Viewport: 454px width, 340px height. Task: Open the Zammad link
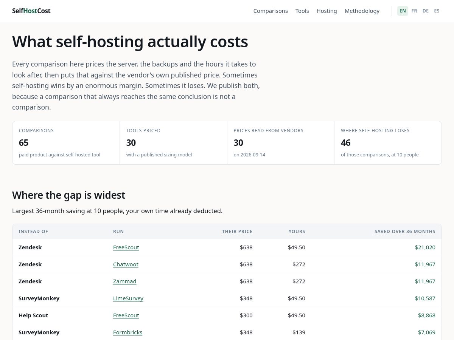[x=125, y=281]
